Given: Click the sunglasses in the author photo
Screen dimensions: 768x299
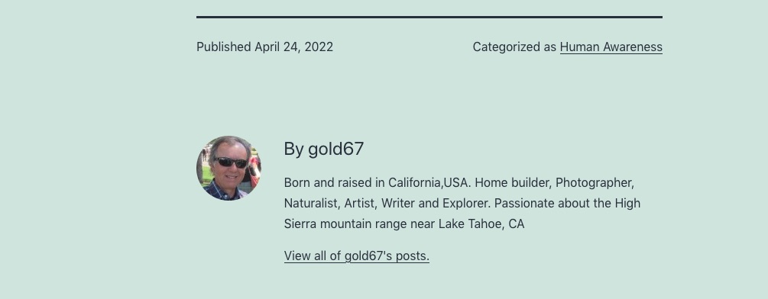Looking at the screenshot, I should [231, 162].
